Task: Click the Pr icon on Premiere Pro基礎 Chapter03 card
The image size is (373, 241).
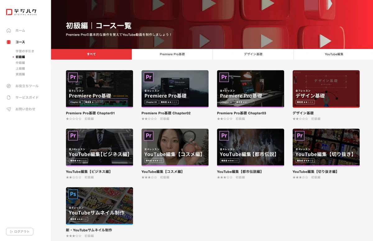Action: pyautogui.click(x=224, y=77)
